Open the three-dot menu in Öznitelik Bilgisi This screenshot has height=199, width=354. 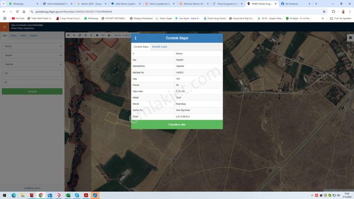pyautogui.click(x=135, y=38)
